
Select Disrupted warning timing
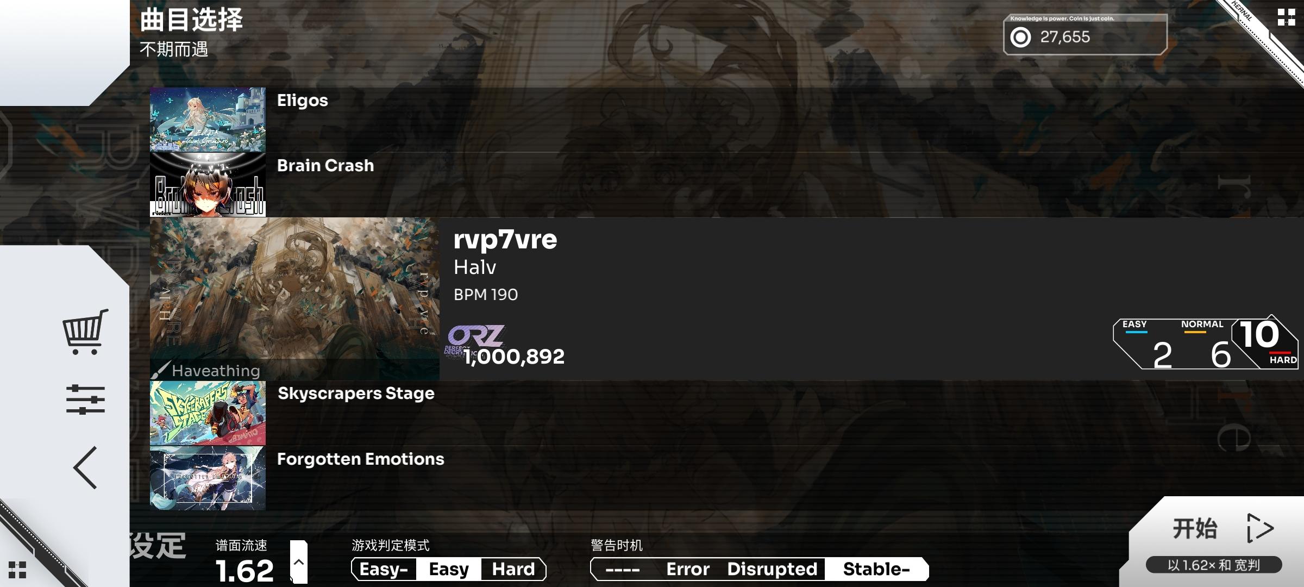click(x=772, y=569)
